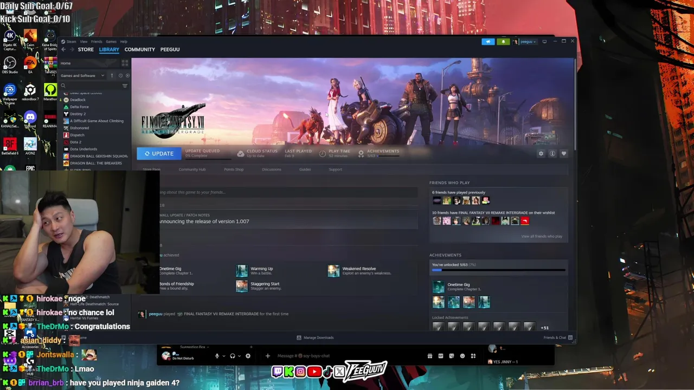Switch Steam to Big Picture mode icon
This screenshot has height=390, width=694.
[544, 42]
